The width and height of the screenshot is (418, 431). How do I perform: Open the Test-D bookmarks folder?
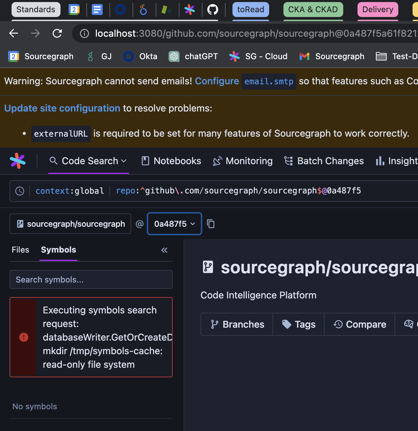[x=397, y=56]
